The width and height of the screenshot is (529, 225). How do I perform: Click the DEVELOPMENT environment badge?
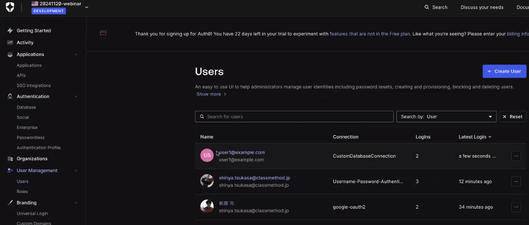click(x=48, y=11)
